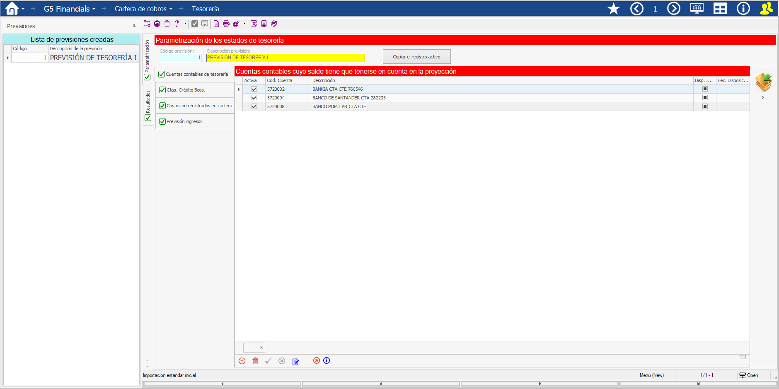The width and height of the screenshot is (779, 389).
Task: Open the G5 Financials dropdown menu
Action: tap(69, 9)
